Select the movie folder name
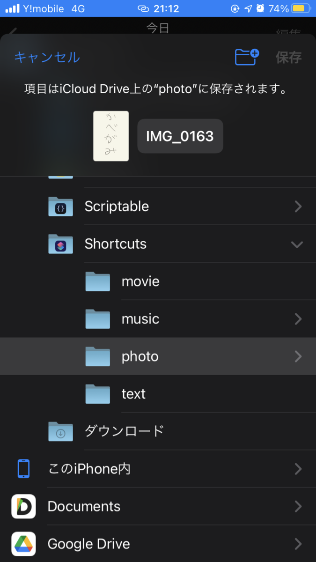Image resolution: width=316 pixels, height=562 pixels. click(140, 281)
